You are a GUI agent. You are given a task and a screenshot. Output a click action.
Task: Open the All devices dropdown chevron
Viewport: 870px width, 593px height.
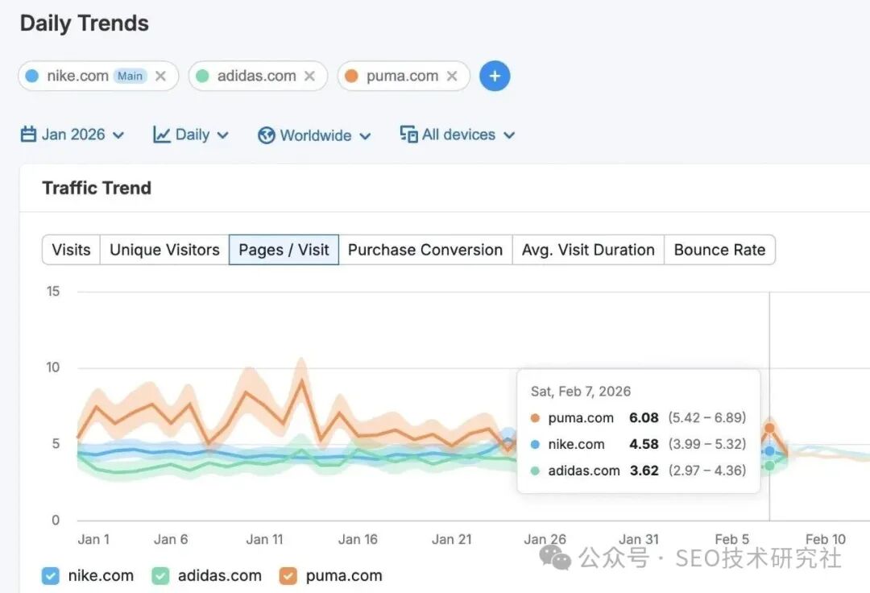(x=509, y=135)
